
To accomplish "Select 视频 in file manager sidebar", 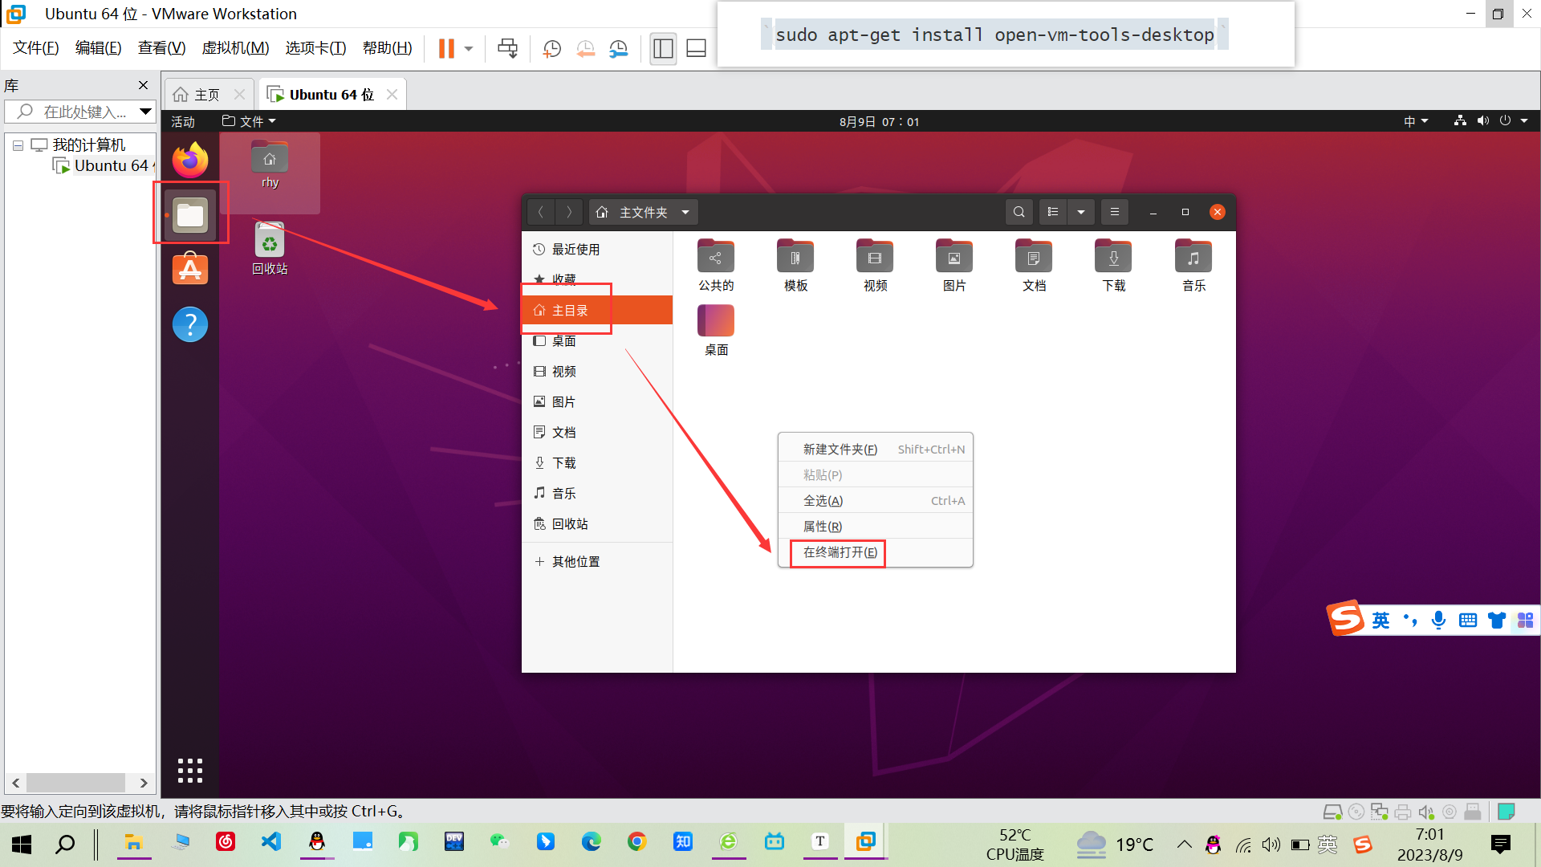I will [x=597, y=371].
